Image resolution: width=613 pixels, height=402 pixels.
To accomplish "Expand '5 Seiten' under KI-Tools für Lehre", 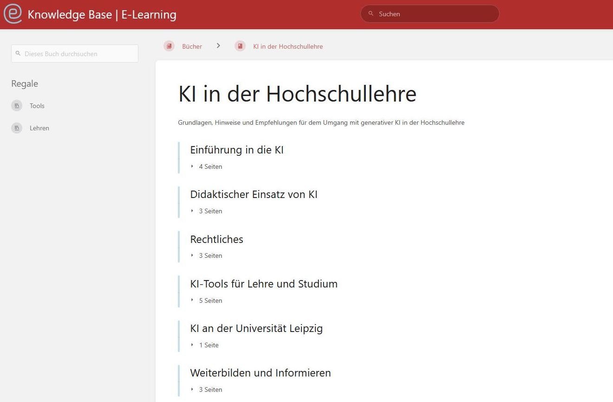I will pos(207,300).
